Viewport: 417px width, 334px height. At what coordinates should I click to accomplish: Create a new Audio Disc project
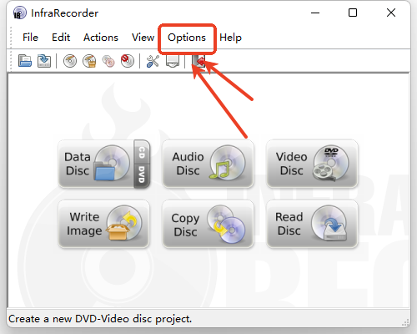click(208, 164)
